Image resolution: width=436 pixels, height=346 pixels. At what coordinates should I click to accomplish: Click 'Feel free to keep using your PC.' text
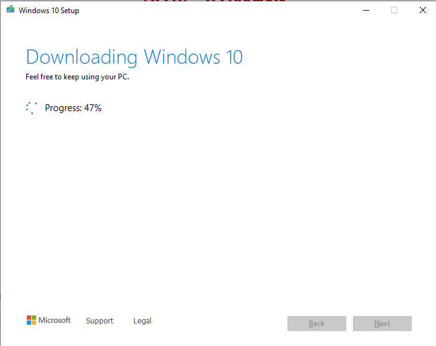[x=77, y=77]
